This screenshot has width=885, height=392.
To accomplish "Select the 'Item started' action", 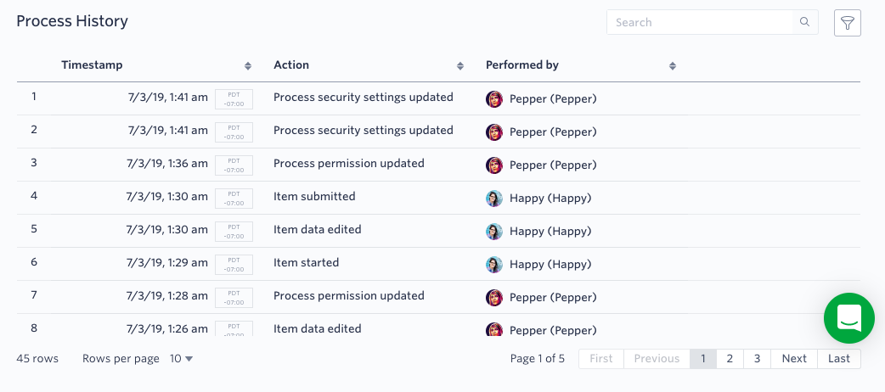I will 307,263.
